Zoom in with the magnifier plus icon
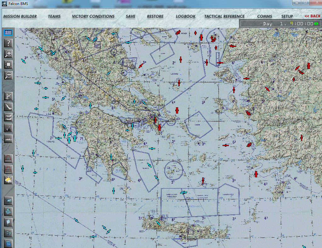Viewport: 322px width, 248px height. point(8,54)
